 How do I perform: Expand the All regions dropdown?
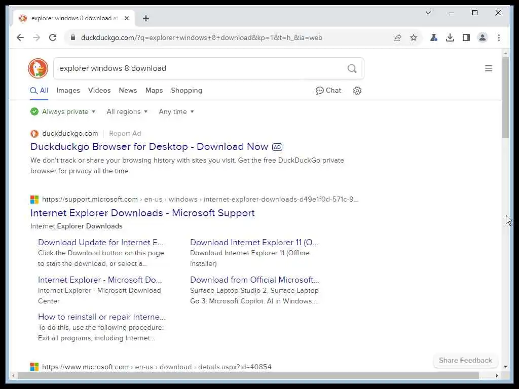127,112
